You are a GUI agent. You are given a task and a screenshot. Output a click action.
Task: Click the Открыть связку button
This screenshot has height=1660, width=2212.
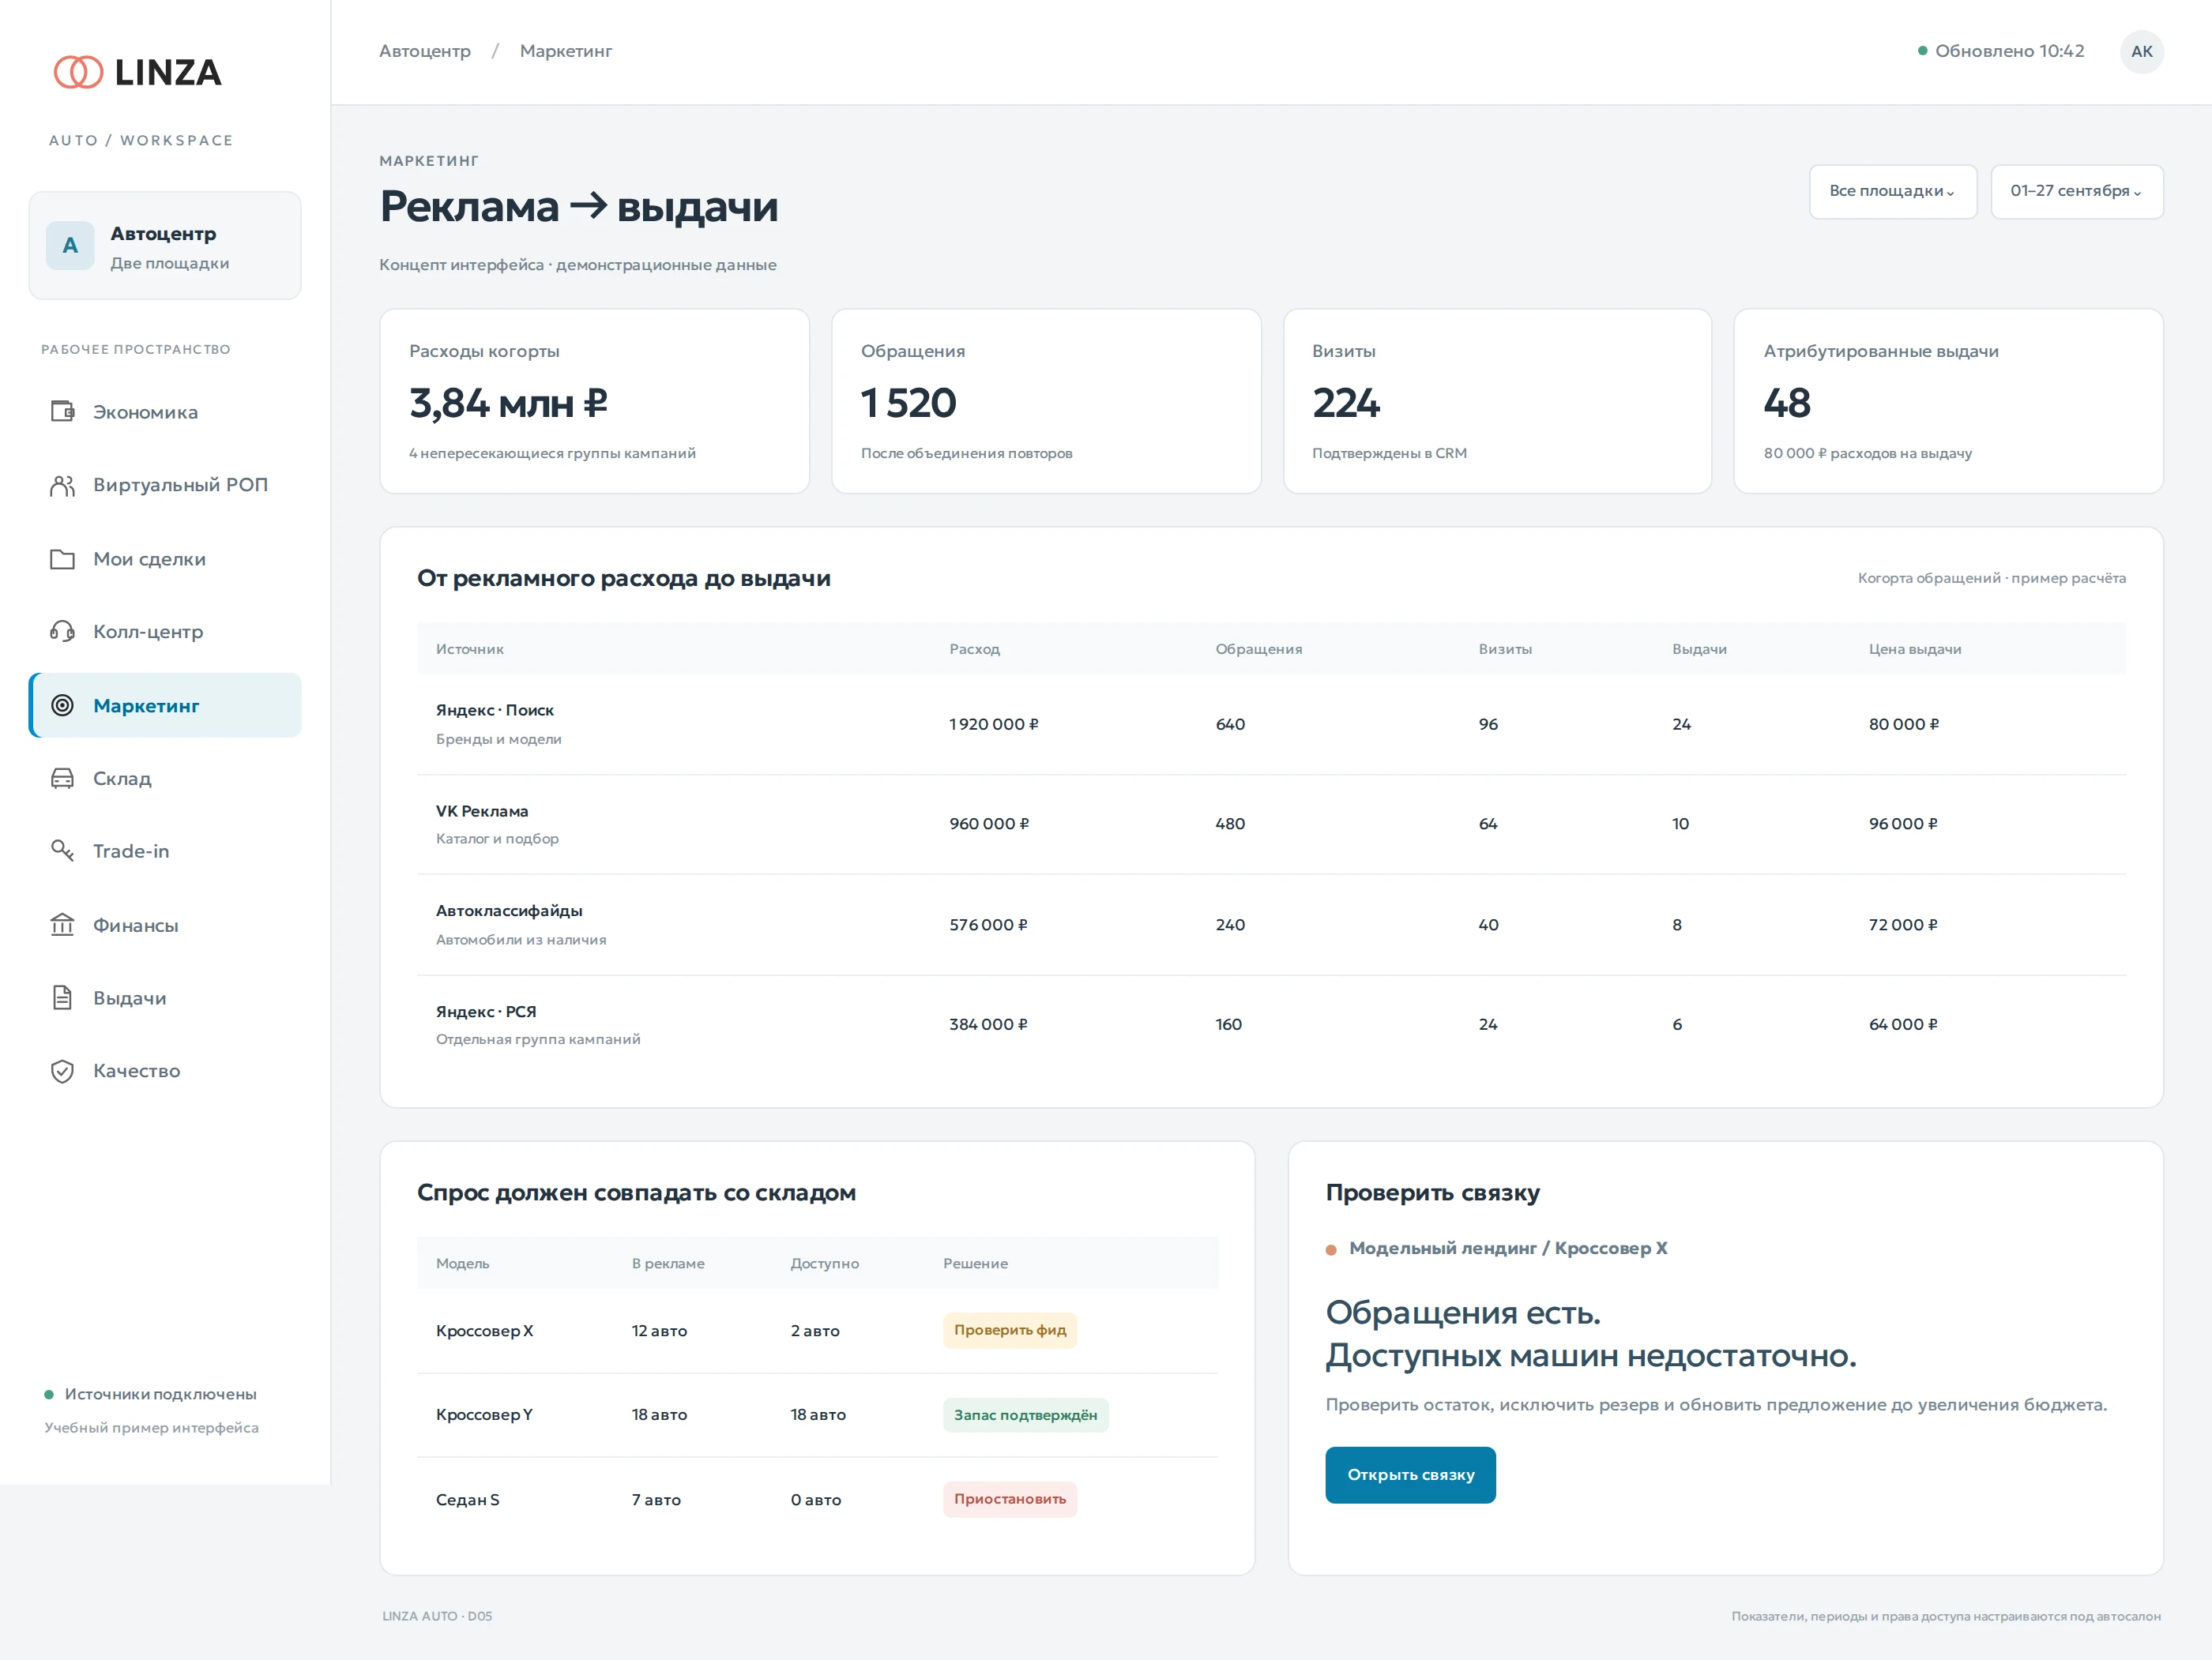click(x=1410, y=1475)
